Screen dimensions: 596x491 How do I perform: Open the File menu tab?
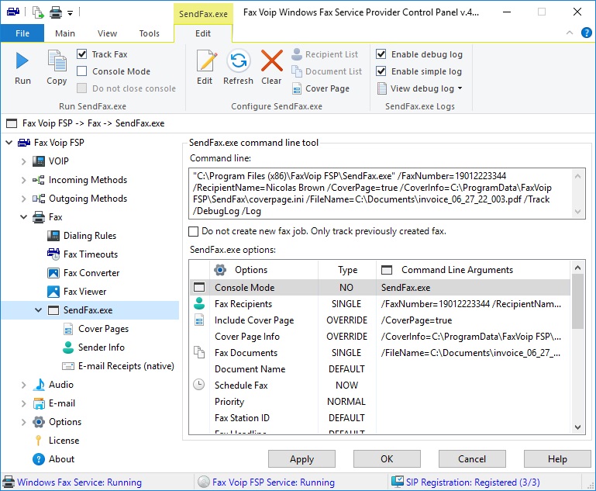coord(22,33)
